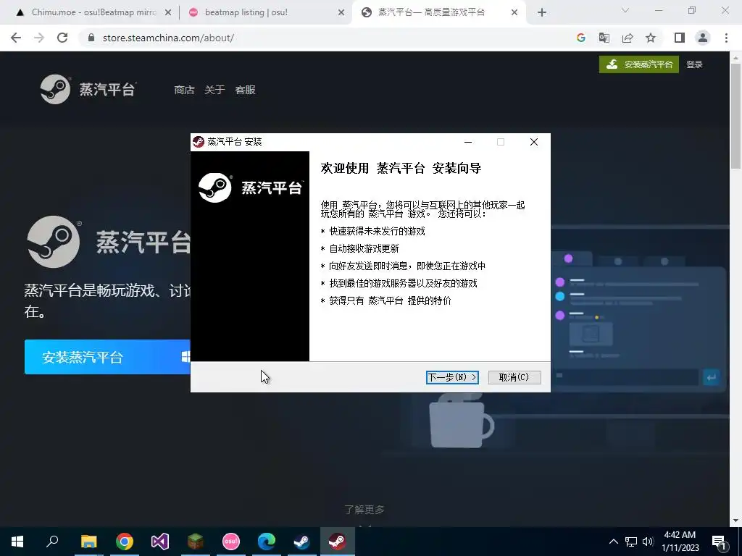
Task: Select the 蒸汽平台 高质量游戏平台 tab
Action: click(431, 12)
